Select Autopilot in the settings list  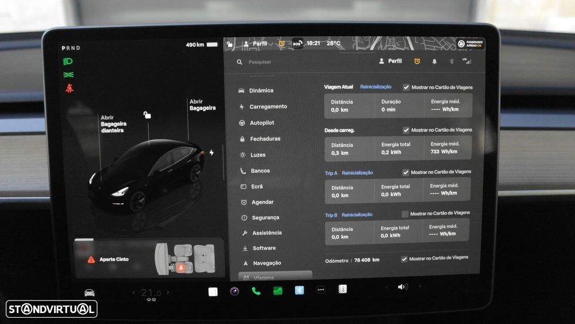pyautogui.click(x=256, y=123)
